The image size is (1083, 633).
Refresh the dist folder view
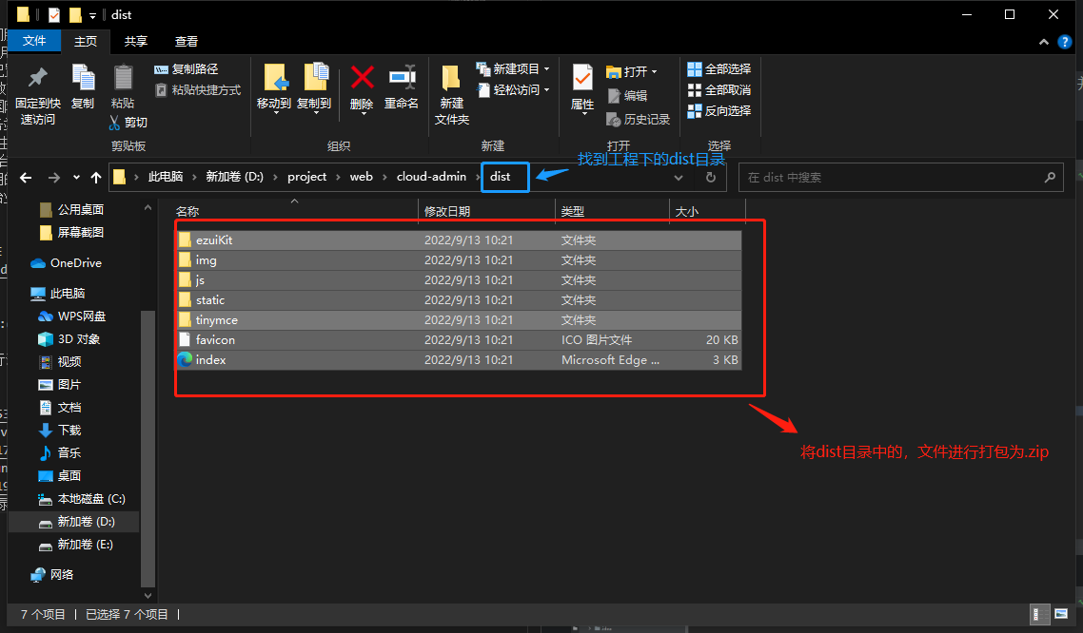pos(711,177)
